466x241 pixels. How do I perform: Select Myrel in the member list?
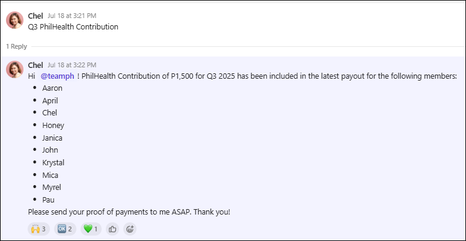[52, 188]
